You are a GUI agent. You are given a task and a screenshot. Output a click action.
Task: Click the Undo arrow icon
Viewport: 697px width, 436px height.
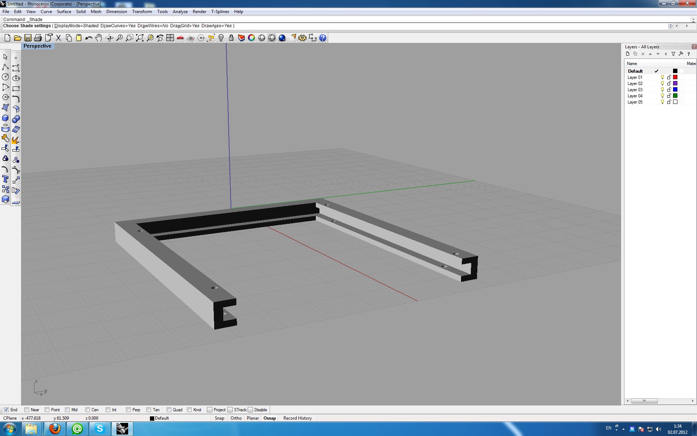pos(89,38)
